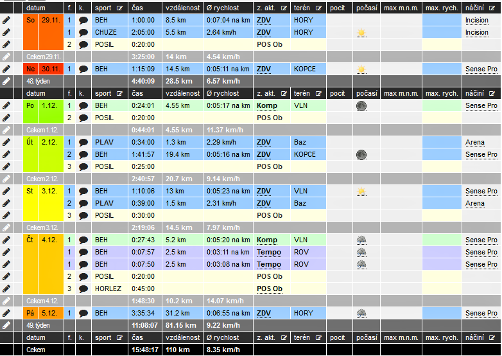Click the 'Komp' activity link in the Po 1.12. row

point(266,105)
